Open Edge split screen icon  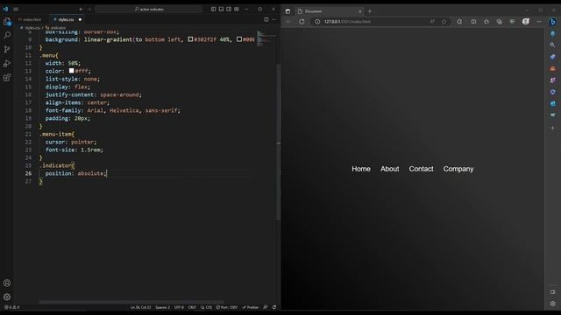[473, 22]
